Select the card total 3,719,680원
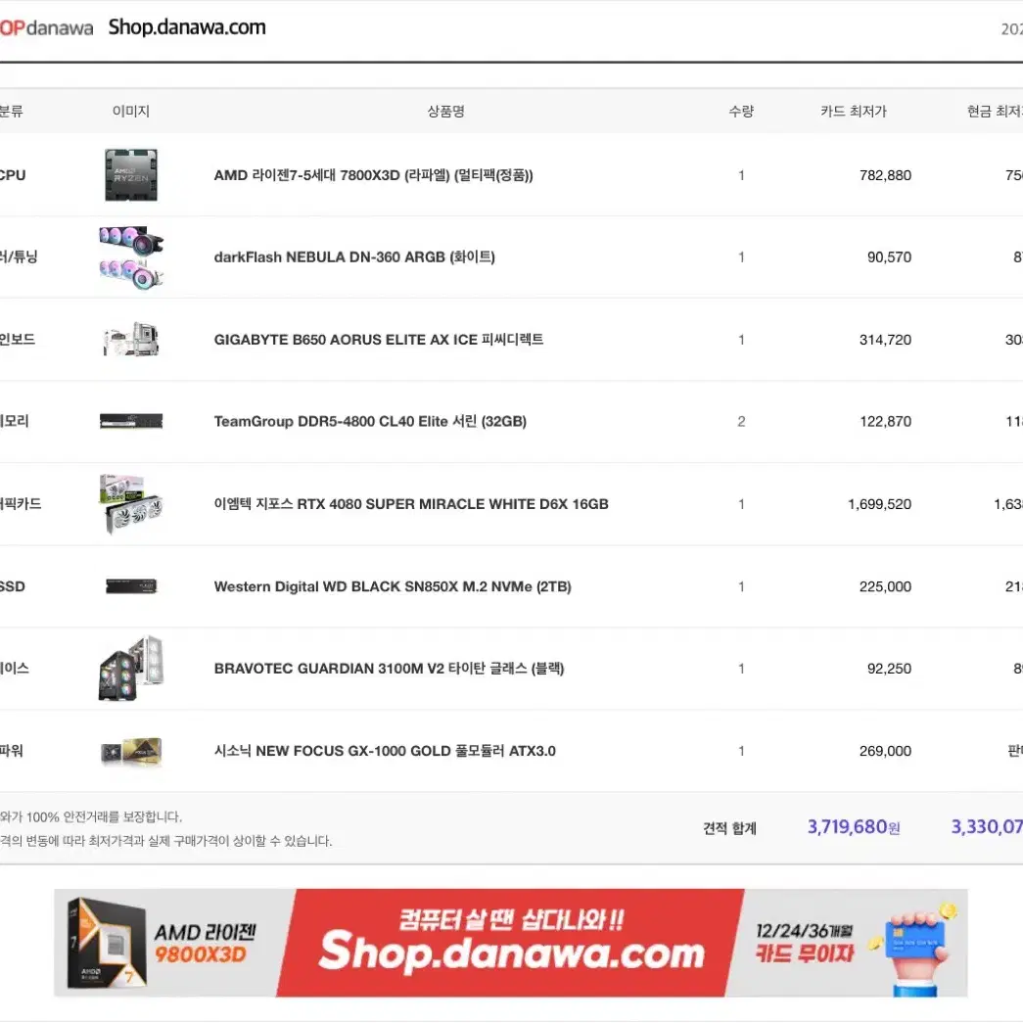This screenshot has width=1023, height=1023. click(x=854, y=827)
